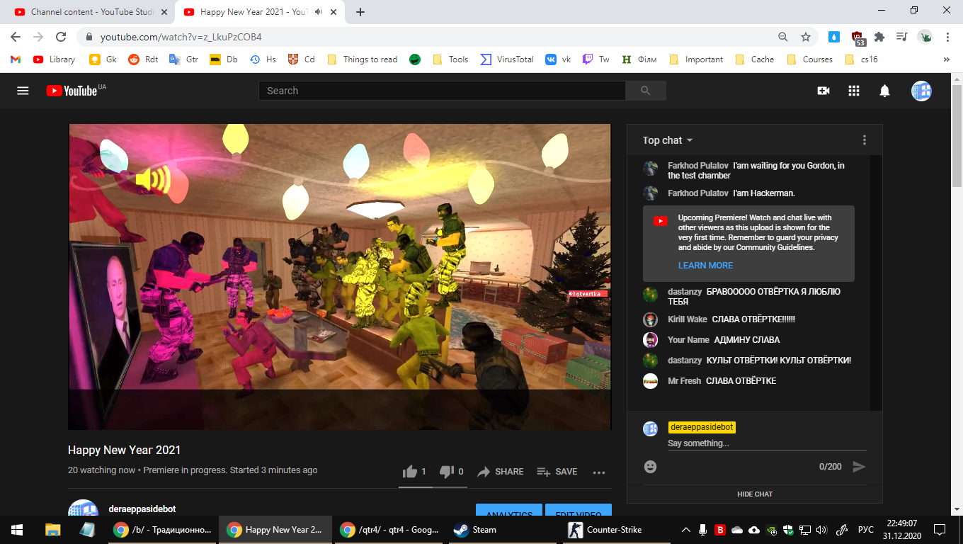963x544 pixels.
Task: Open a new Chrome tab
Action: click(x=360, y=12)
